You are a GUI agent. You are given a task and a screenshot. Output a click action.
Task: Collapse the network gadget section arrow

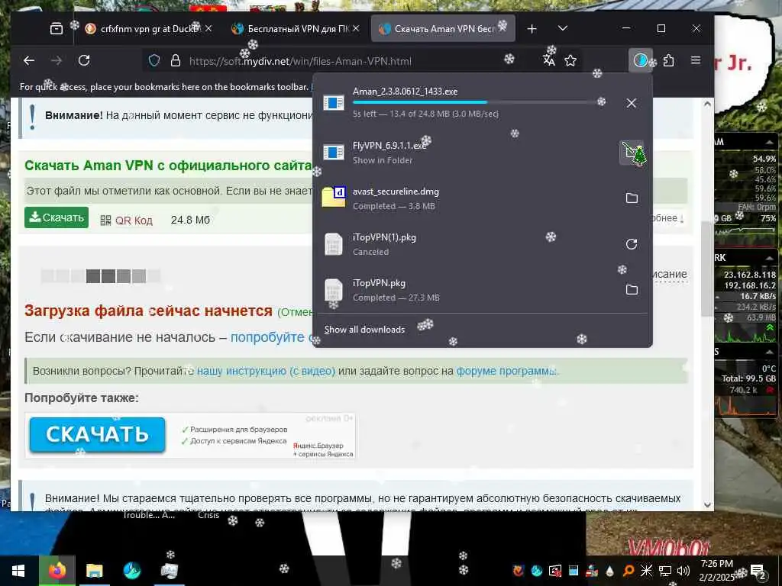[770, 258]
